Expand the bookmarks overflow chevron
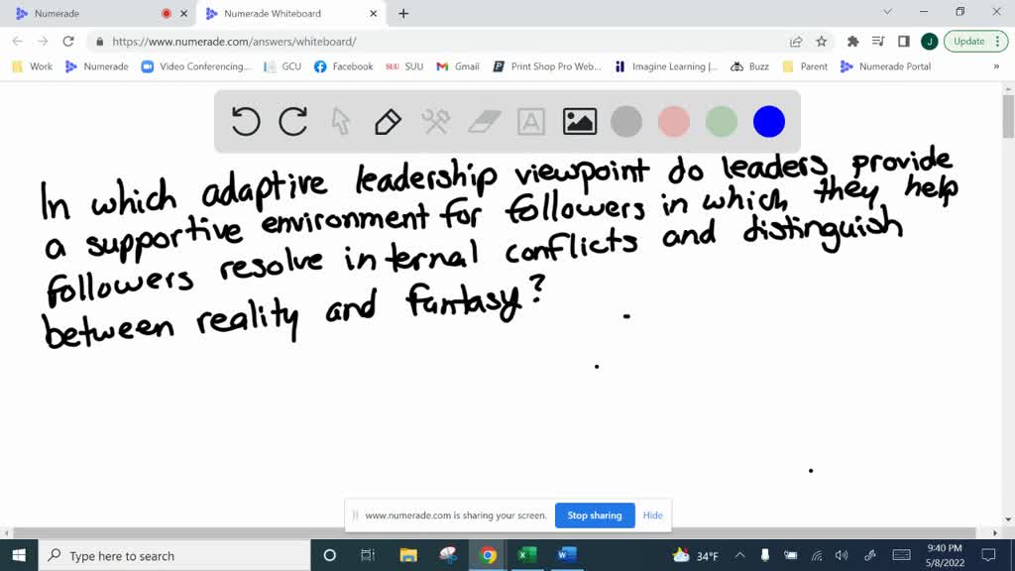Viewport: 1015px width, 571px height. coord(996,66)
